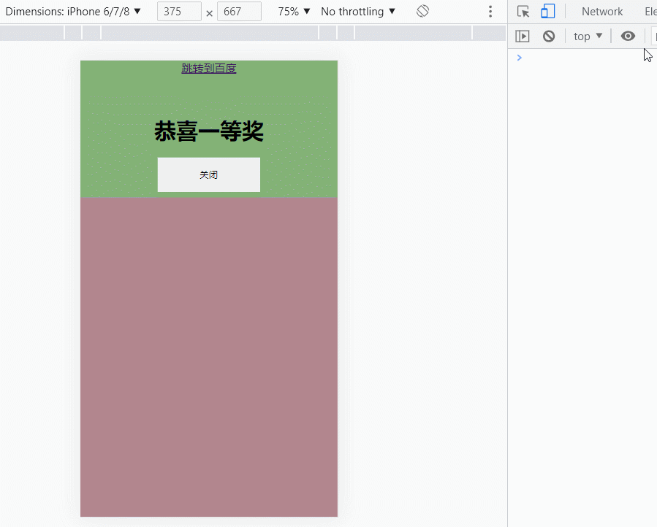
Task: Click the 跳转到百度 link
Action: [209, 68]
